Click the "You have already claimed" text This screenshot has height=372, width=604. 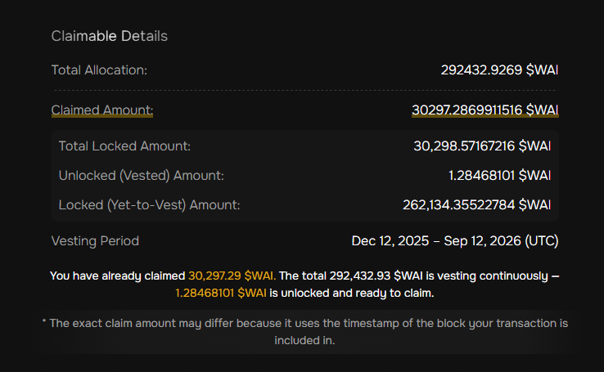tap(118, 276)
